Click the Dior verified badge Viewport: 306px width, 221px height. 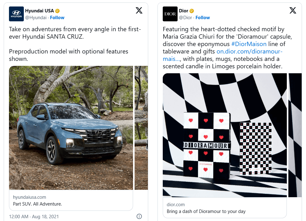pos(192,11)
